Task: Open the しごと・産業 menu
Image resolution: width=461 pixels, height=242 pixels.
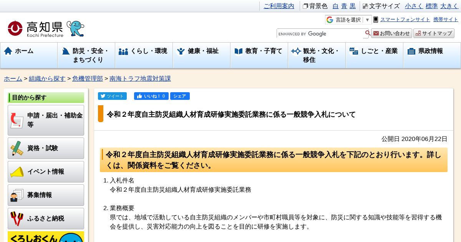Action: (375, 55)
